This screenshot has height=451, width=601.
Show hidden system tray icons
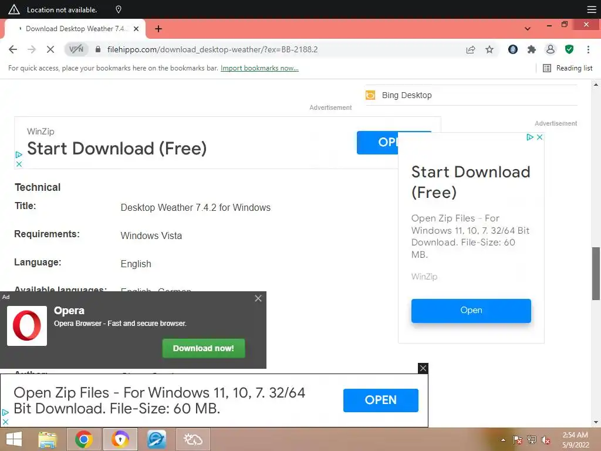pos(503,440)
